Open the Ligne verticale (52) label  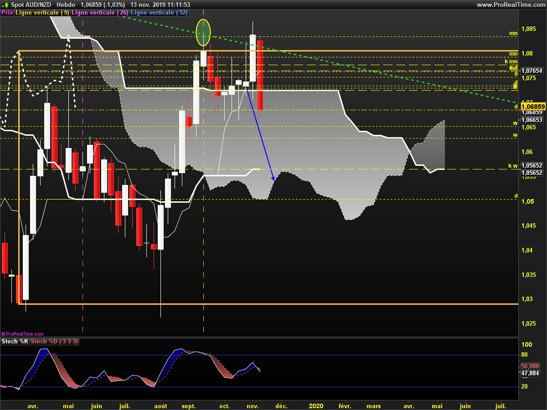[x=159, y=13]
